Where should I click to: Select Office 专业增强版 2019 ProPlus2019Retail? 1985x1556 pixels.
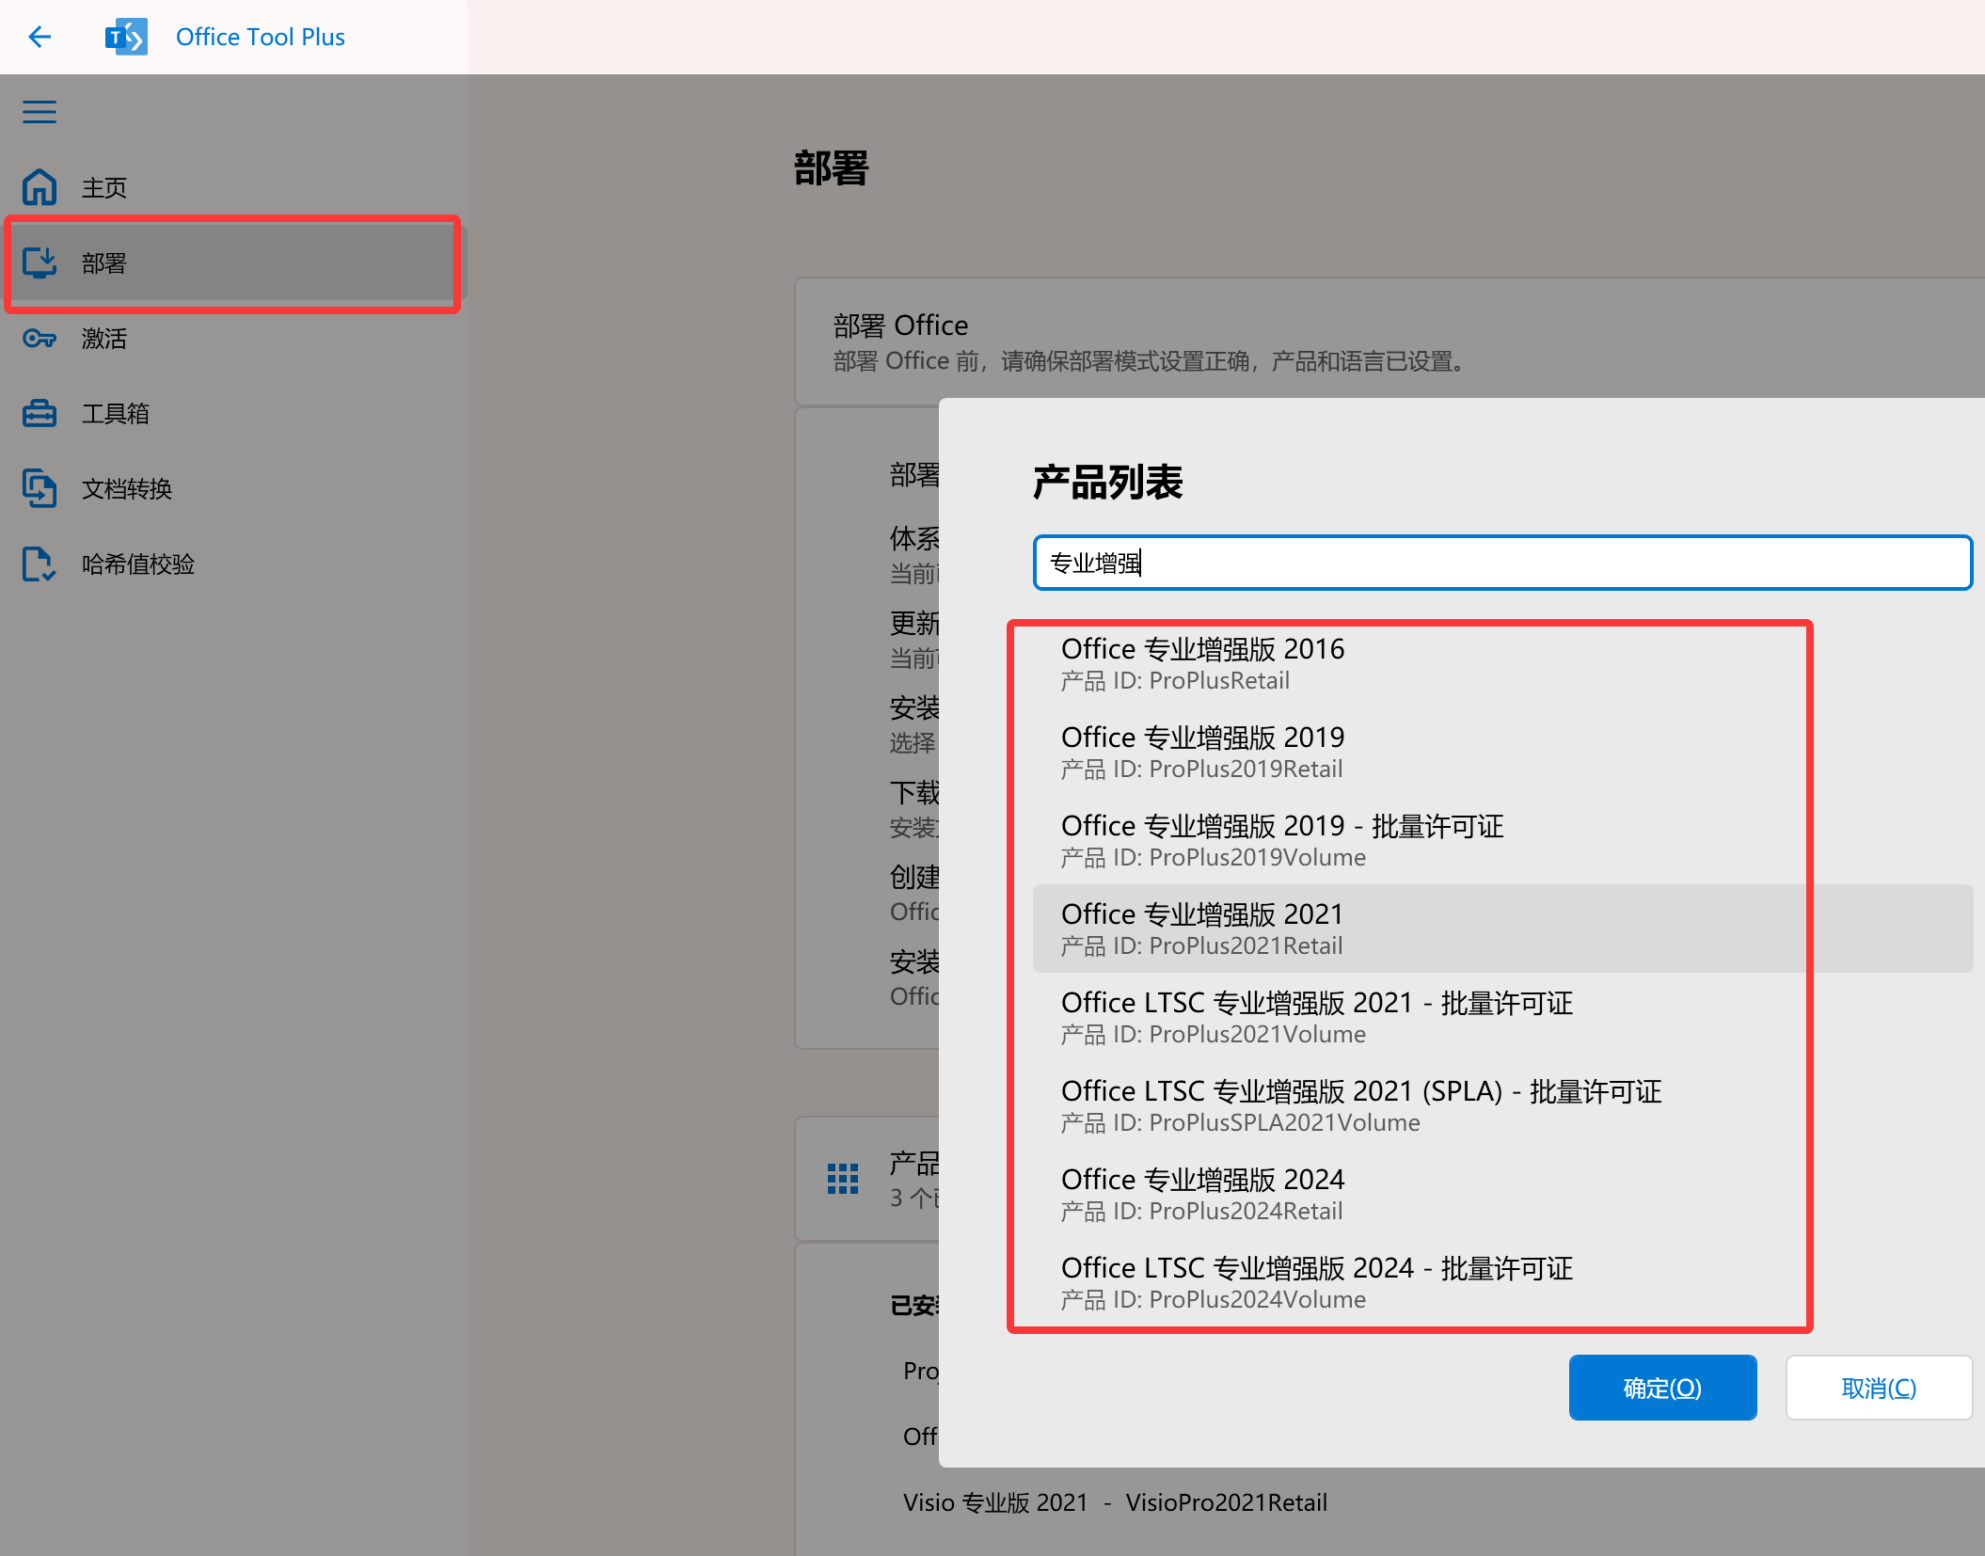pos(1502,752)
